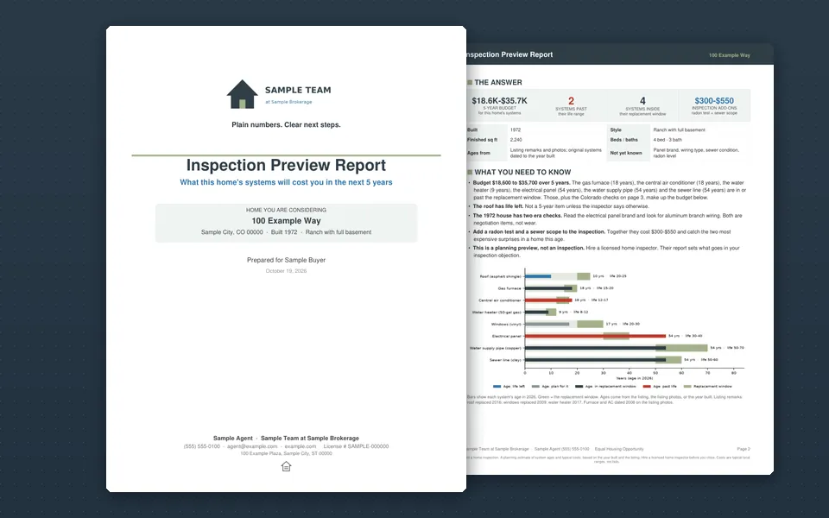829x518 pixels.
Task: Click 'Add a radon test and a sewer scope' bullet
Action: click(x=539, y=232)
